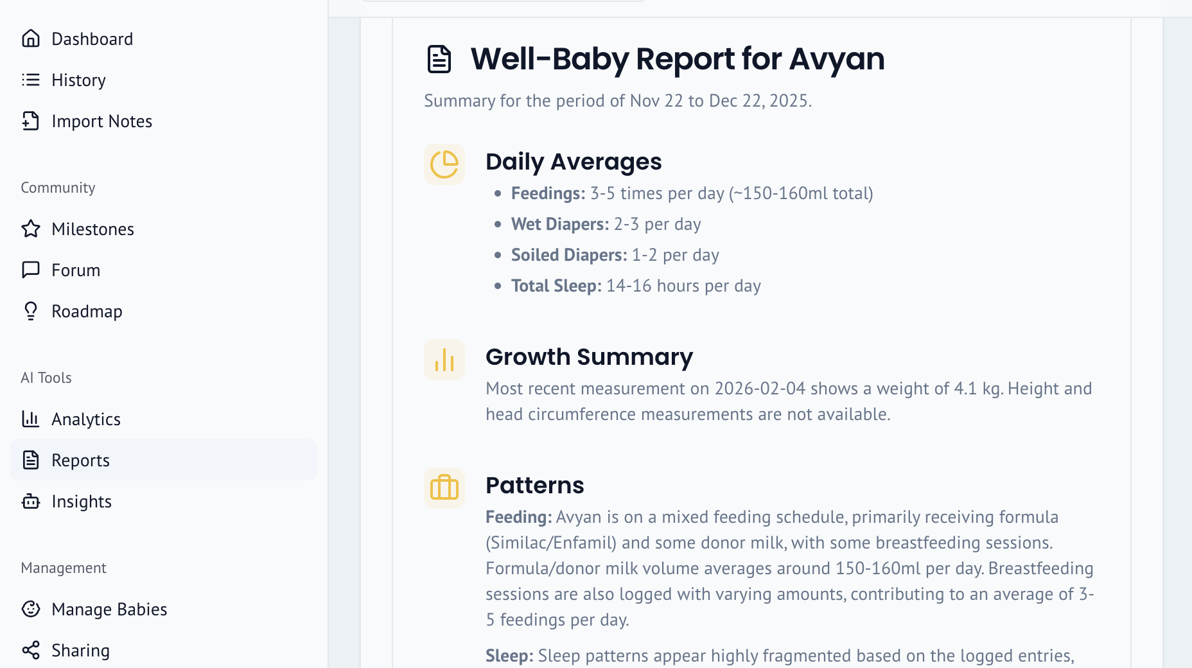Switch to the Reports section
The image size is (1192, 668).
[x=81, y=460]
